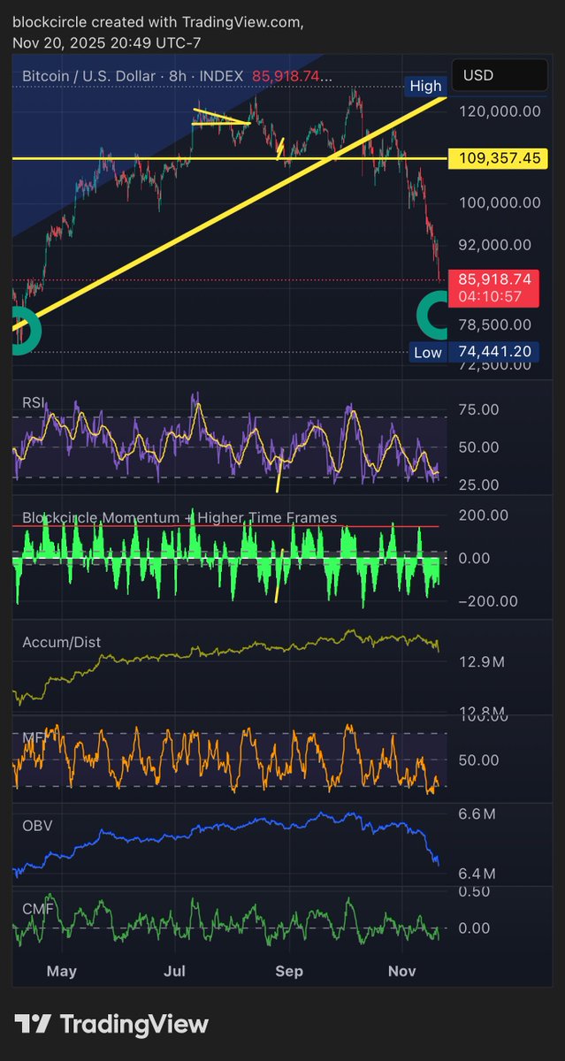565x1061 pixels.
Task: Select the Accum/Dist indicator label
Action: click(x=61, y=643)
